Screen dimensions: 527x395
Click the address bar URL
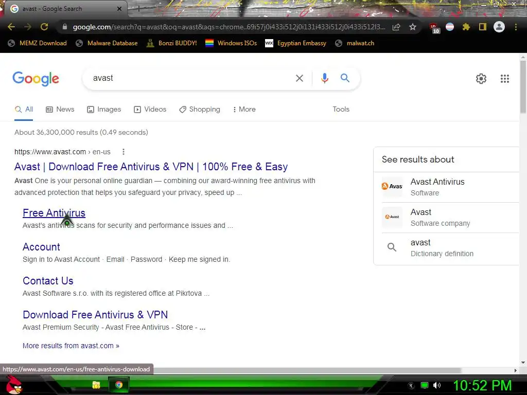(229, 27)
